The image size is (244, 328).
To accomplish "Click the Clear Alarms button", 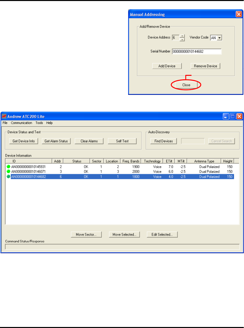I will [x=89, y=141].
